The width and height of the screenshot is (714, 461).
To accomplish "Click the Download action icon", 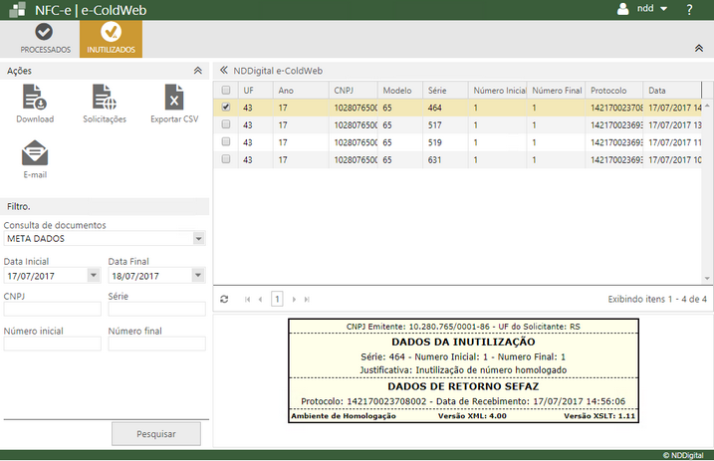I will [35, 98].
